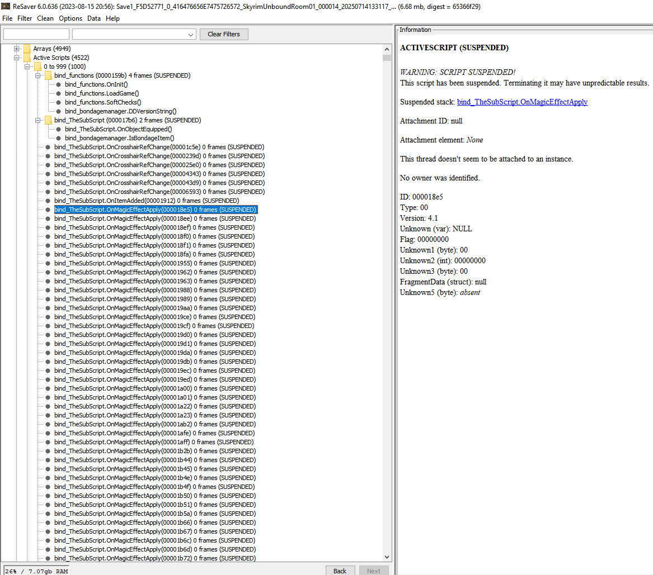Click bullet icon of OnMagicEffectApply(000018ee)
The width and height of the screenshot is (653, 575).
tap(48, 218)
